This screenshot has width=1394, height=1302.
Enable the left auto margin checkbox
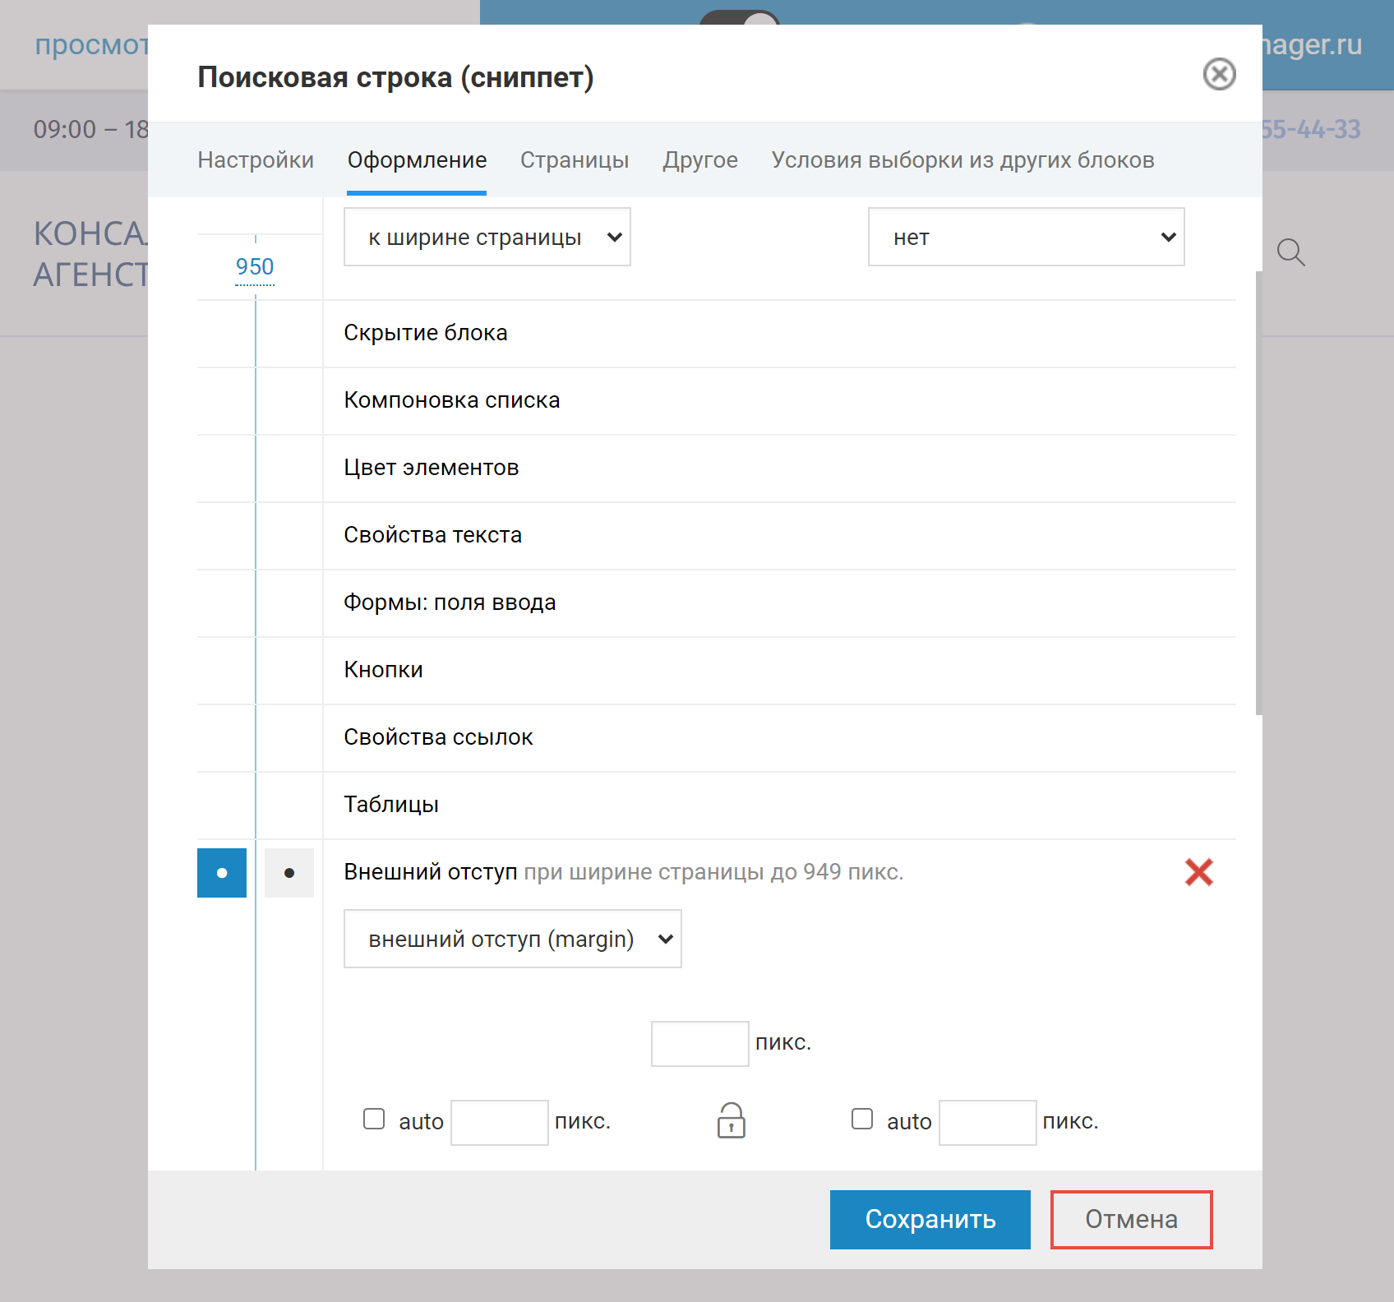(x=374, y=1120)
